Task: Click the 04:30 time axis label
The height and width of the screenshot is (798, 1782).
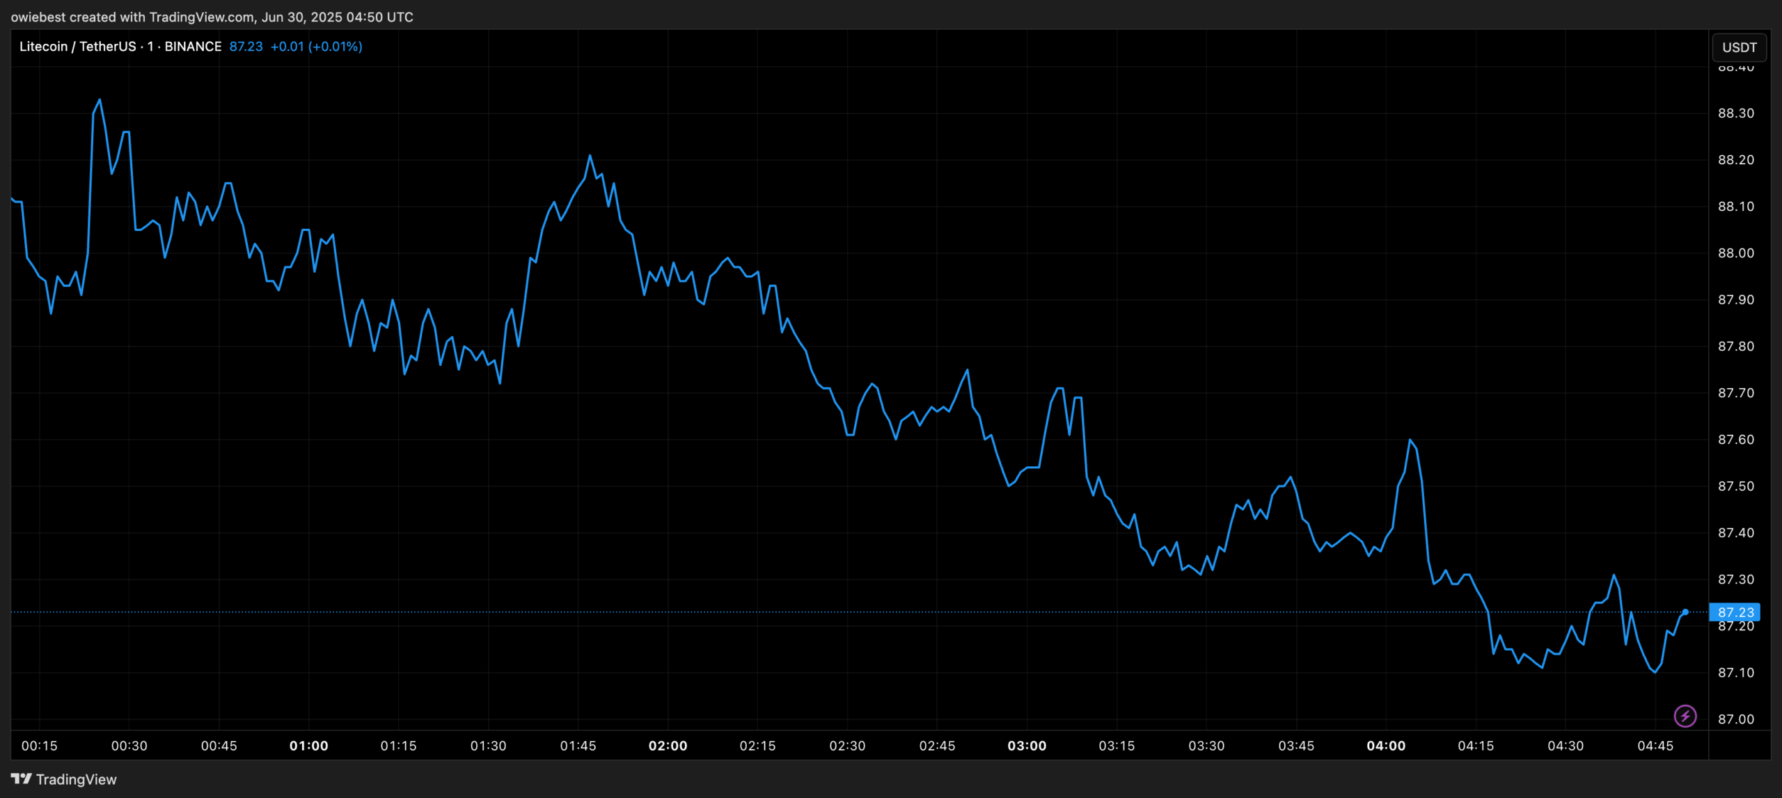Action: (1566, 746)
